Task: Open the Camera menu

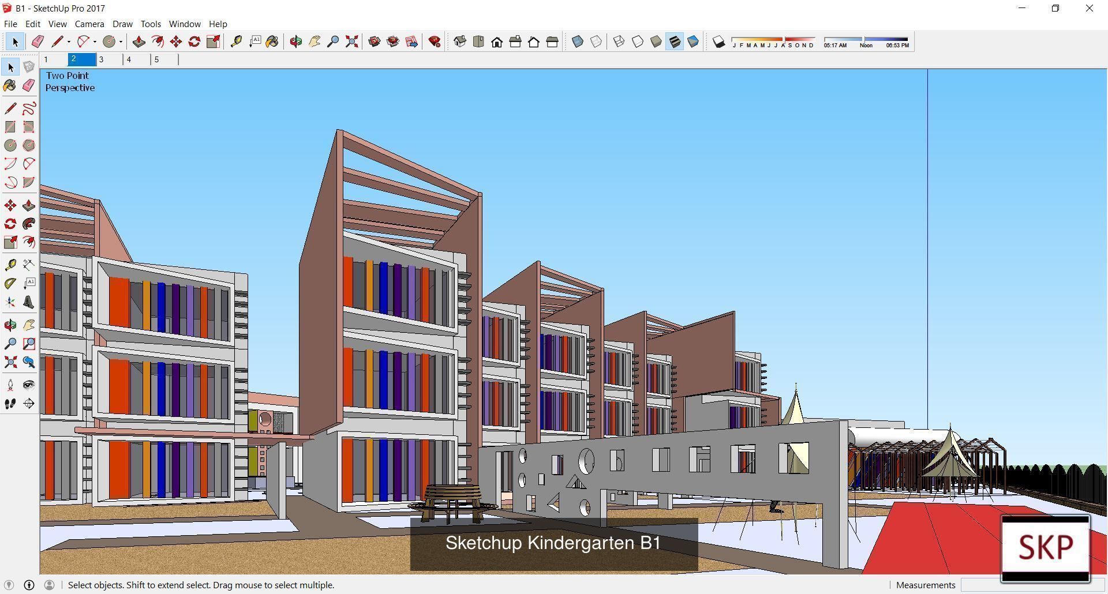Action: pos(89,24)
